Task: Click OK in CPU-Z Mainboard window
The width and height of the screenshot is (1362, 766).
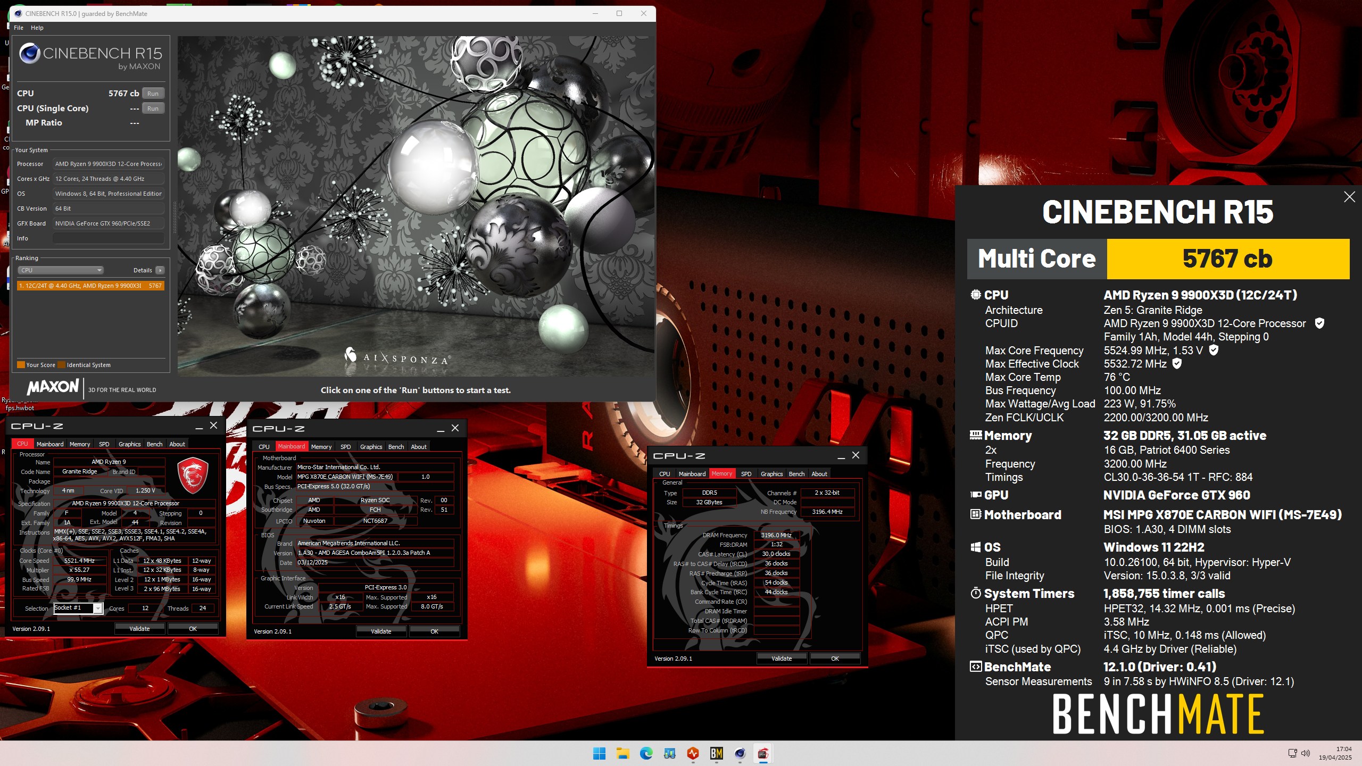Action: coord(434,631)
